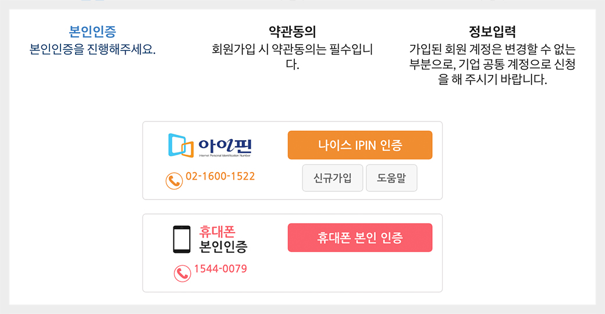Click the 기업 공통 계정 description under 정보입력
The height and width of the screenshot is (314, 605).
[x=492, y=64]
